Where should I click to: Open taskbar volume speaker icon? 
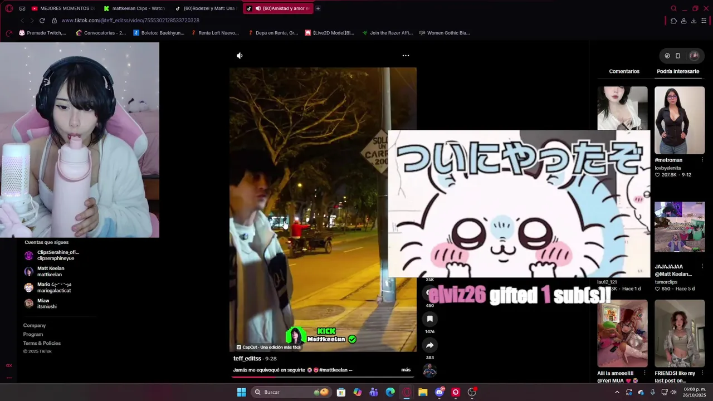click(673, 392)
